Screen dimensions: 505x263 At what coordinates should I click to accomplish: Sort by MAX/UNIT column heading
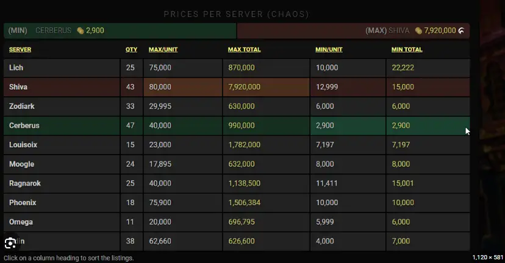(x=163, y=49)
